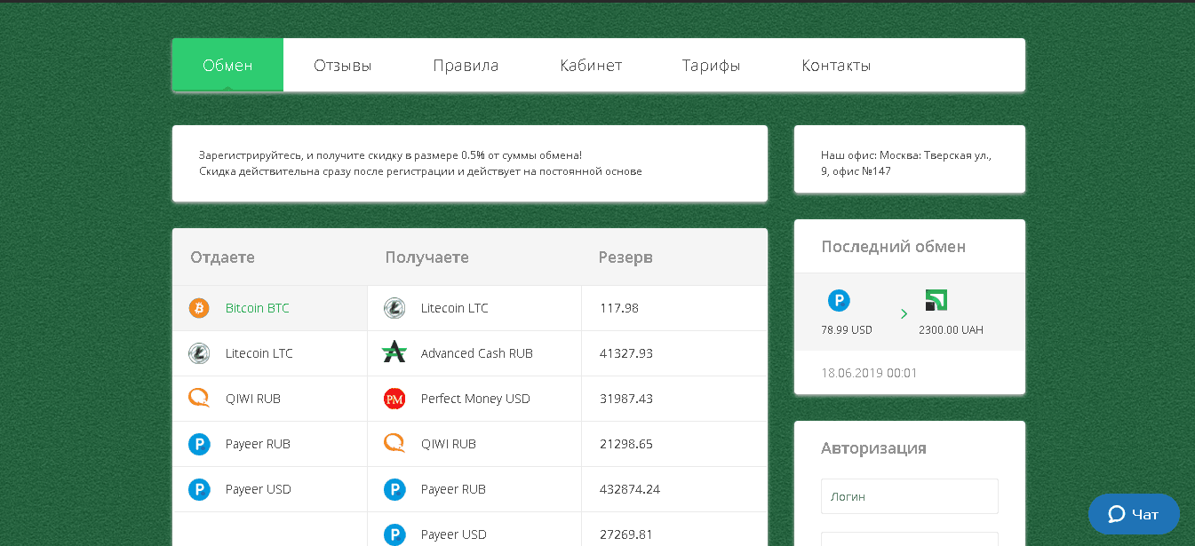1195x546 pixels.
Task: Click the Advanced Cash icon in Получаете
Action: pyautogui.click(x=394, y=353)
